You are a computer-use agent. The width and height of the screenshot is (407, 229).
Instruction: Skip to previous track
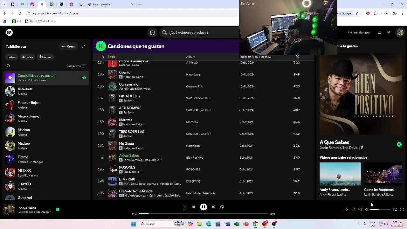click(x=193, y=207)
